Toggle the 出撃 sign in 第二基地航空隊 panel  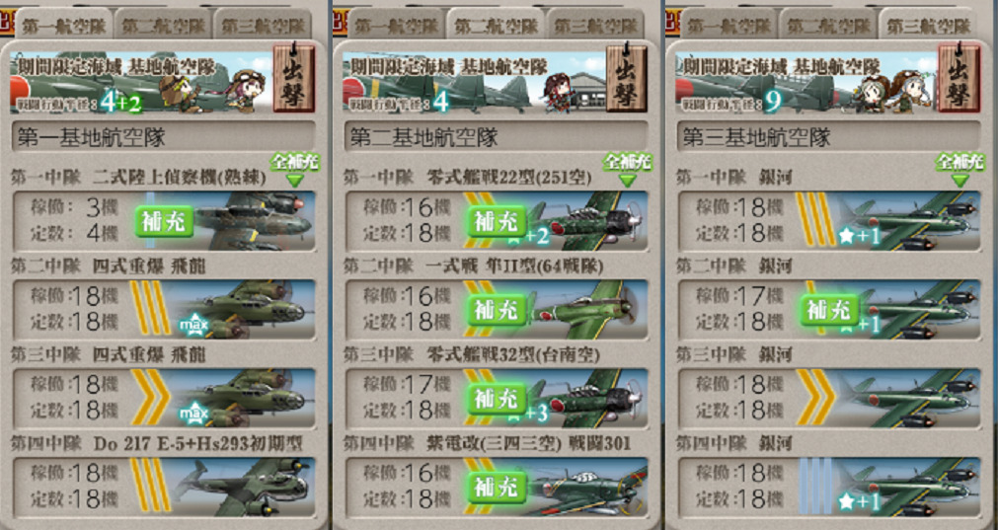pos(626,78)
